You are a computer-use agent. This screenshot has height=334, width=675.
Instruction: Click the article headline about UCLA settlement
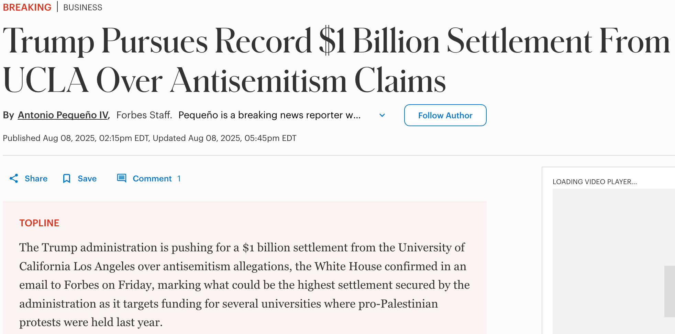336,60
